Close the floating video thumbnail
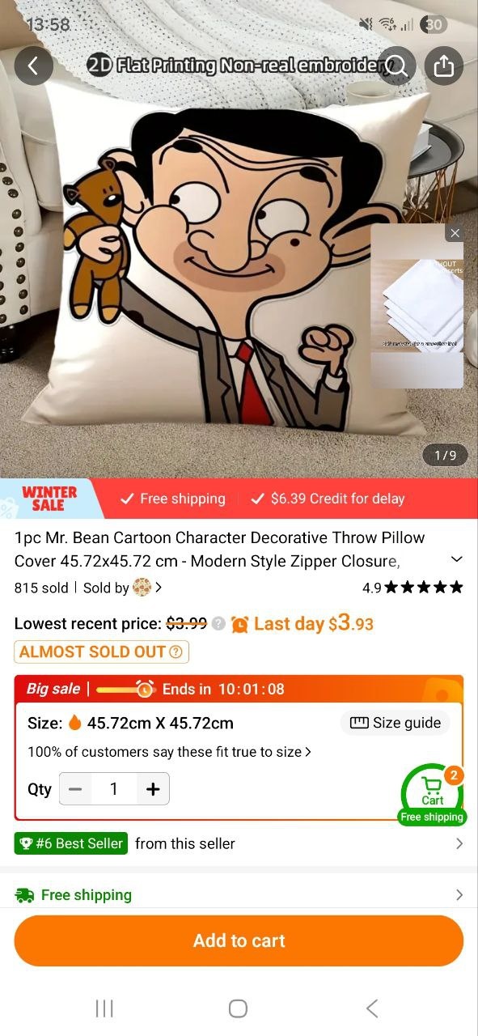This screenshot has width=478, height=1036. 455,233
